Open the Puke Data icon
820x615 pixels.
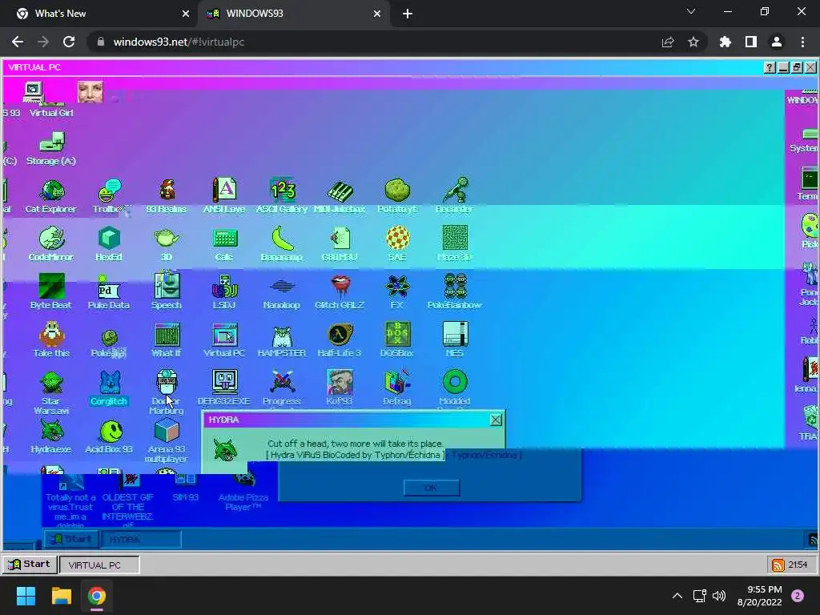pyautogui.click(x=109, y=291)
